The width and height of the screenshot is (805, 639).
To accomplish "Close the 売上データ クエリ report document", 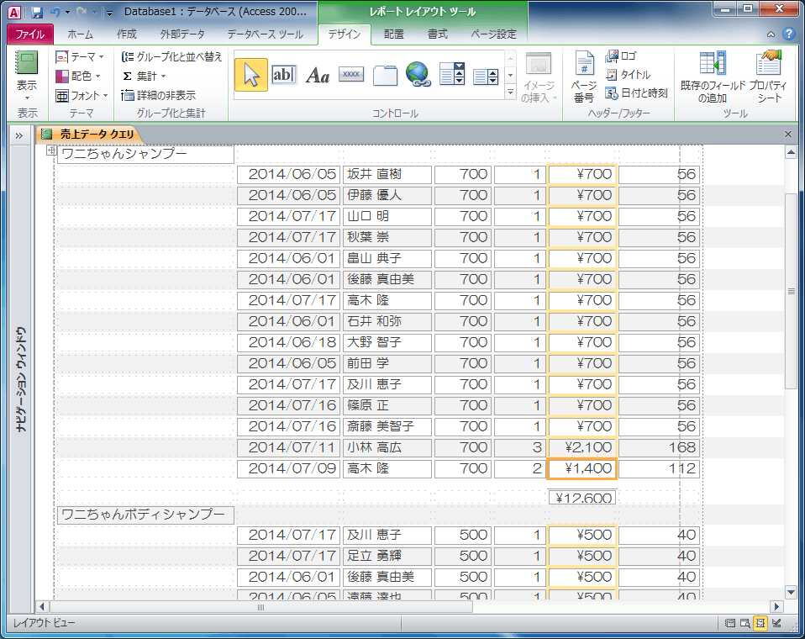I will [x=788, y=135].
